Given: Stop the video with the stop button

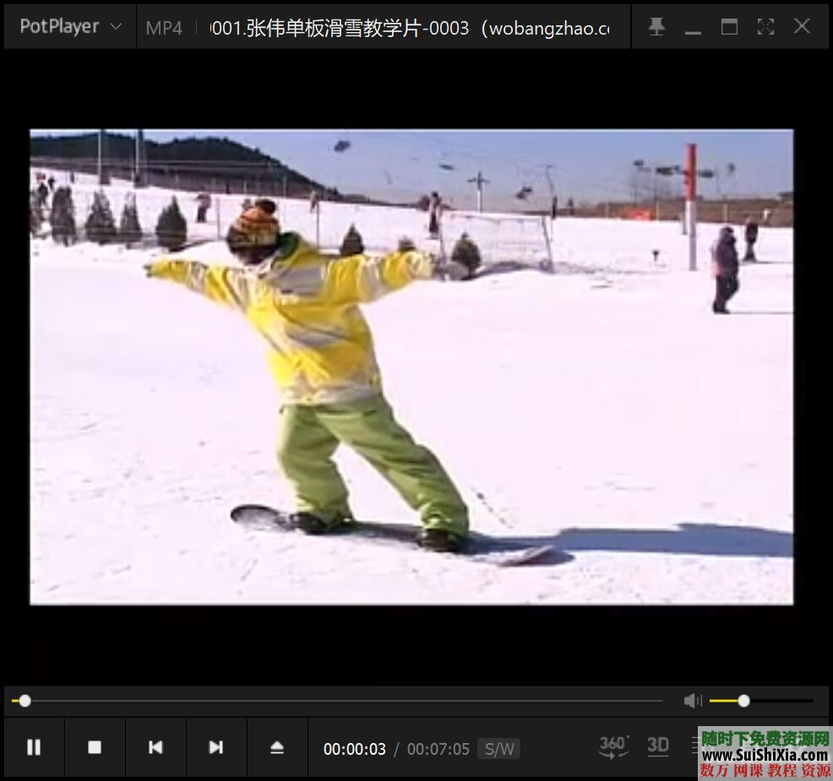Looking at the screenshot, I should (95, 747).
